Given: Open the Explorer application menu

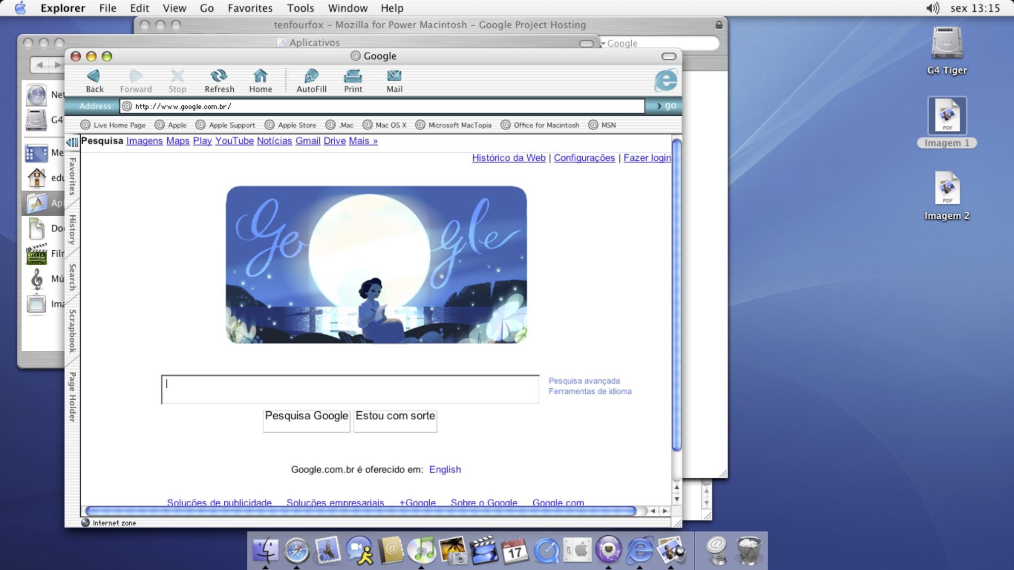Looking at the screenshot, I should tap(62, 8).
